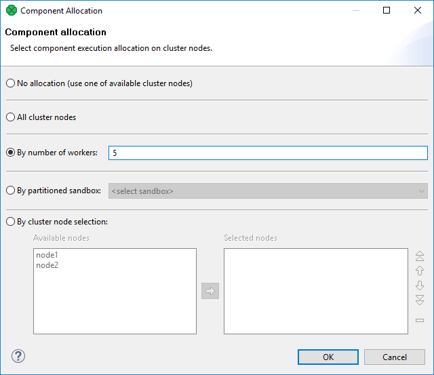Select By number of workers radio button

coord(10,153)
